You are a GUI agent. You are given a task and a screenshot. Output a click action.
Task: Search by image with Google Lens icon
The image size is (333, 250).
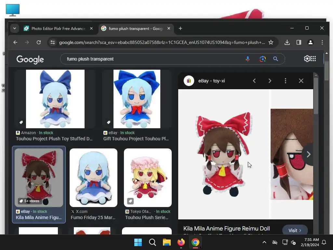(263, 59)
